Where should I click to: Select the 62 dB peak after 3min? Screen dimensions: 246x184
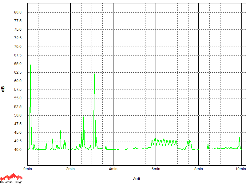(x=94, y=75)
